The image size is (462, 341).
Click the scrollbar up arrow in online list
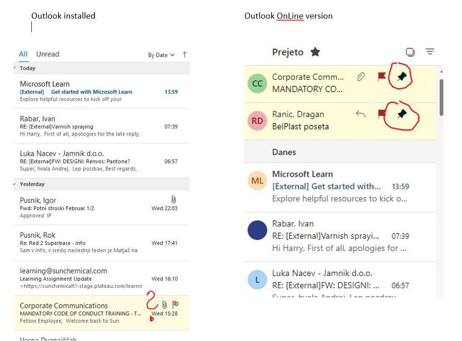pyautogui.click(x=441, y=71)
